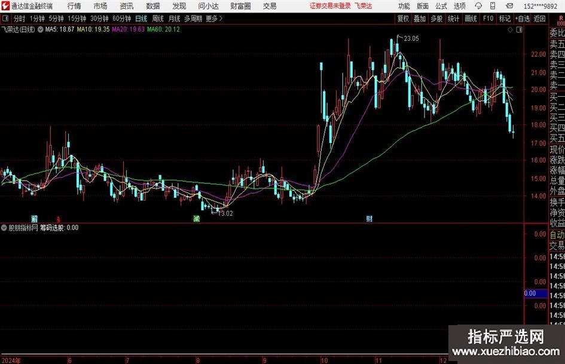
Task: Open the 功能 menu
Action: 404,6
